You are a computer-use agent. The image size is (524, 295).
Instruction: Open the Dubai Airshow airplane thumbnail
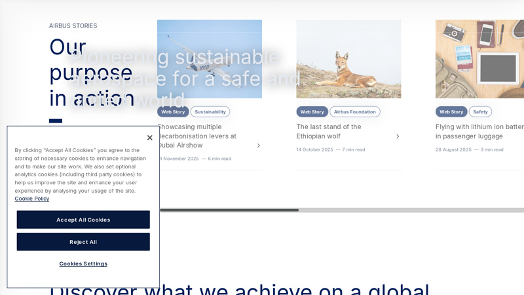pos(210,59)
